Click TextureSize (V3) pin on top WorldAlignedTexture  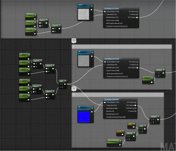105,15
